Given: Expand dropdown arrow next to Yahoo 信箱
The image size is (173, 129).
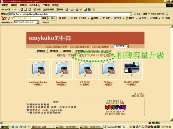Looking at the screenshot, I should [x=88, y=18].
